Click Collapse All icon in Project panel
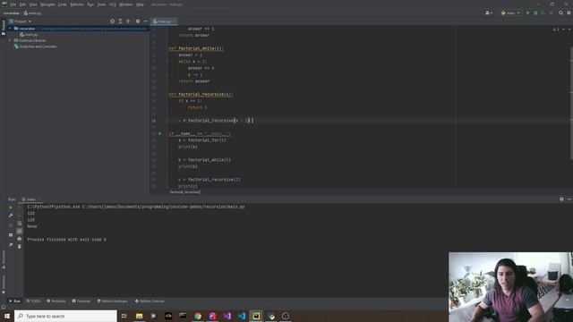 (128, 21)
